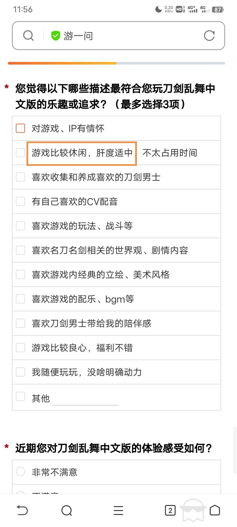This screenshot has height=527, width=237.
Task: Open search from bottom navigation bar
Action: coord(66,511)
